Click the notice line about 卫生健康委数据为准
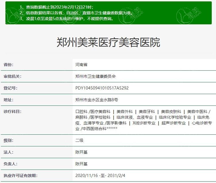216x183 pixels. tap(76, 13)
